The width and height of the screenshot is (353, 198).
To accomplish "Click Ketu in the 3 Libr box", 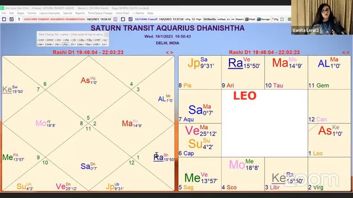I will pos(287,178).
